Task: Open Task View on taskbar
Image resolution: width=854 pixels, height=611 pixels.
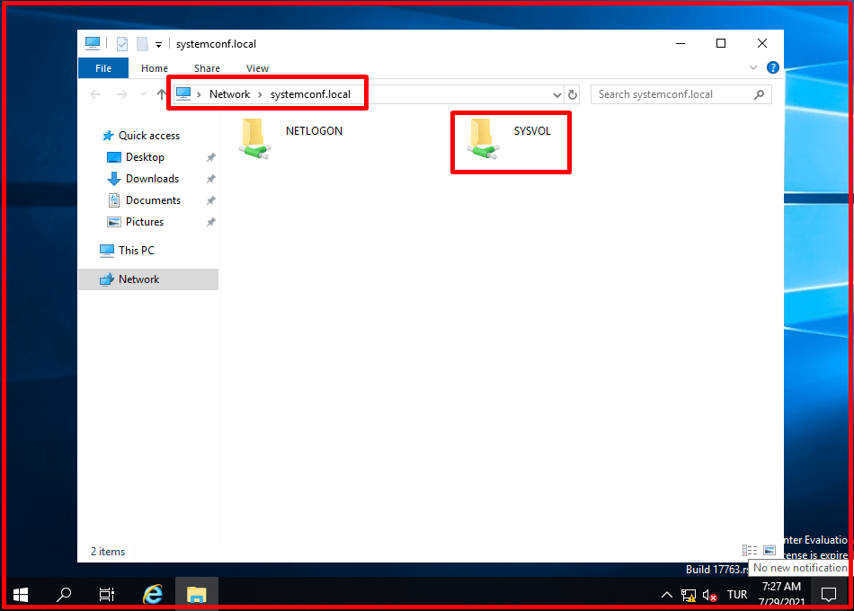Action: point(107,594)
